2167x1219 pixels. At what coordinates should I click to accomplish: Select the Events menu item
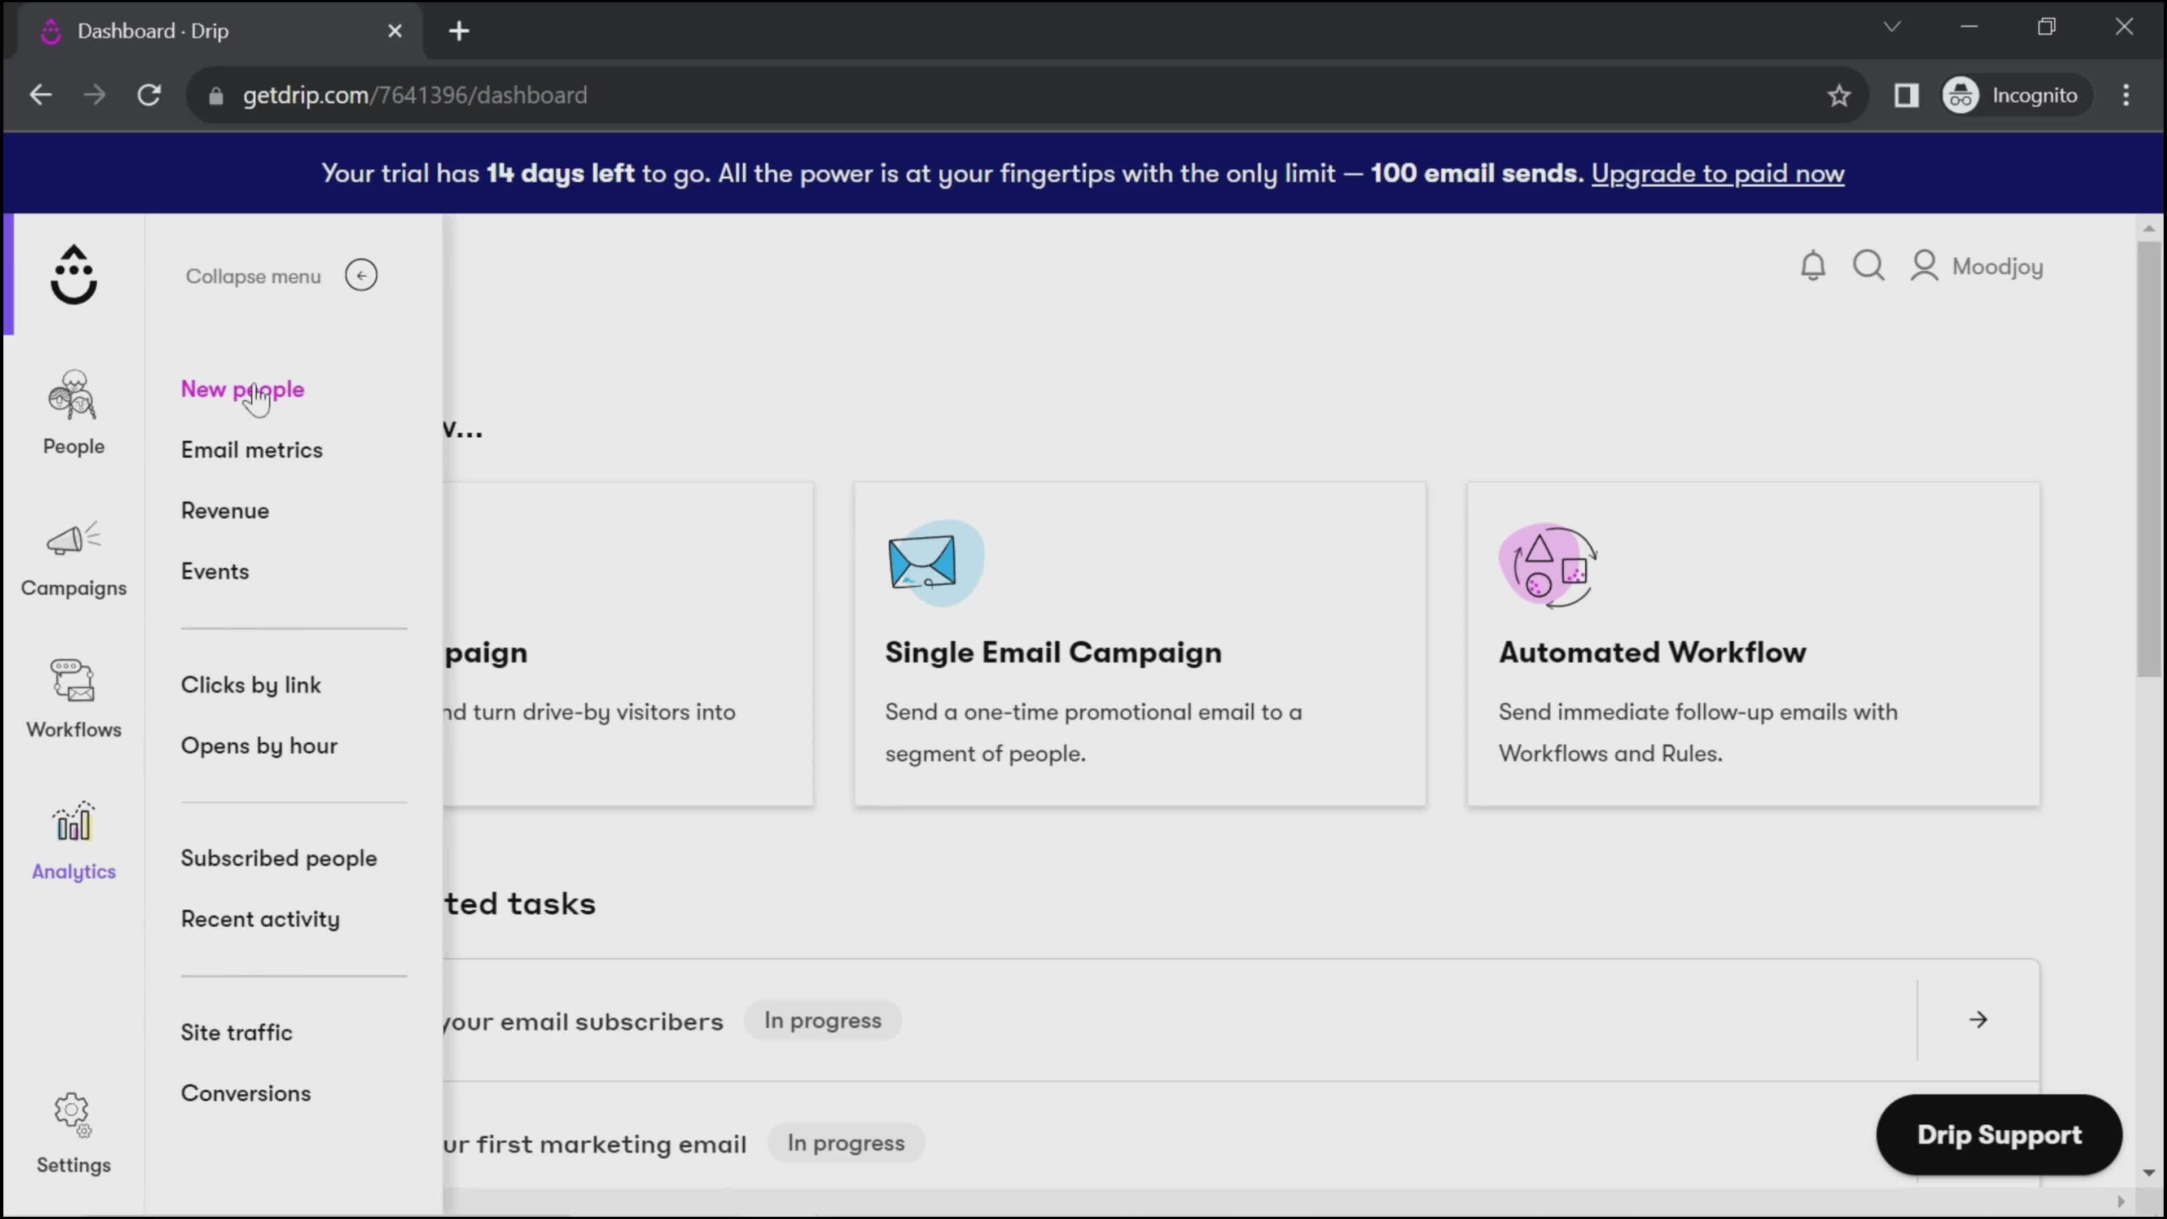coord(214,570)
